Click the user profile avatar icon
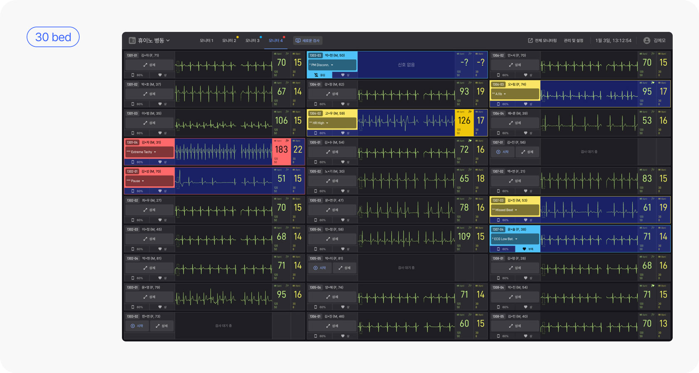This screenshot has width=699, height=373. [x=647, y=40]
